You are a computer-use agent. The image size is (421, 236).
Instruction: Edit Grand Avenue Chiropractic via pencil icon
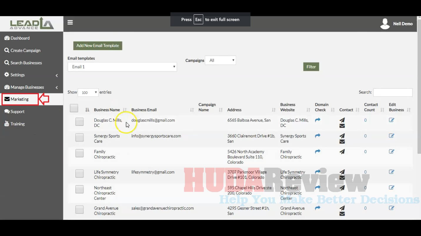point(391,208)
